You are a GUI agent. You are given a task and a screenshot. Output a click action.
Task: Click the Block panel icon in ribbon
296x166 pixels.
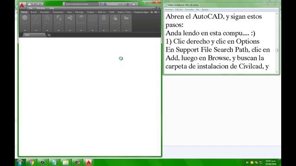pyautogui.click(x=70, y=18)
